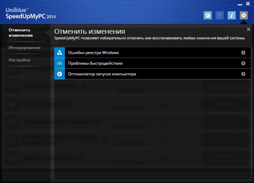Close the SpeedUpMyPC window
This screenshot has height=183, width=254.
pos(248,4)
